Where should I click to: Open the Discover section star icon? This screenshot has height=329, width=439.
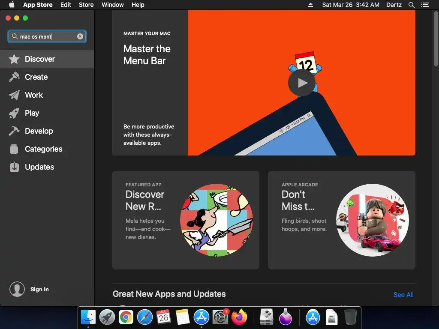[14, 59]
